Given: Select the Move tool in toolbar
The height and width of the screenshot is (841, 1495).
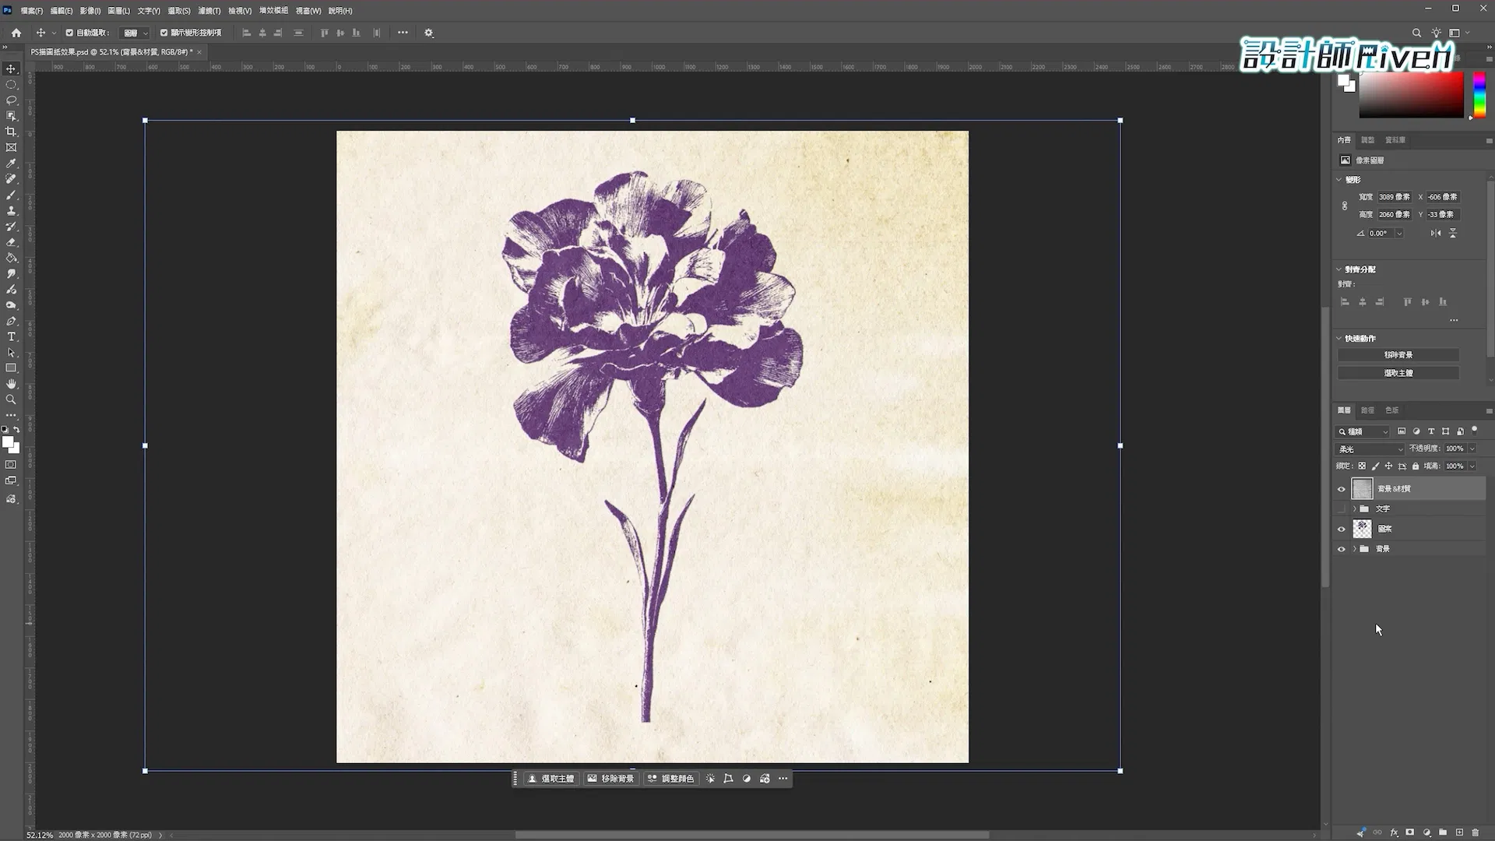Looking at the screenshot, I should pyautogui.click(x=11, y=69).
